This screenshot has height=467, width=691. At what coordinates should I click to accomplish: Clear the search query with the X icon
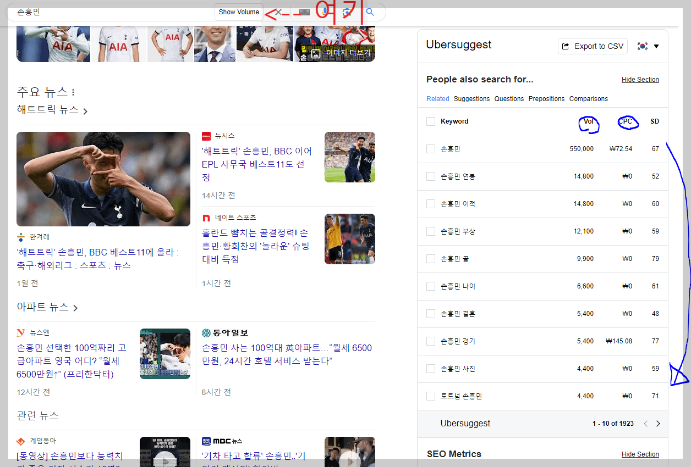[x=278, y=12]
